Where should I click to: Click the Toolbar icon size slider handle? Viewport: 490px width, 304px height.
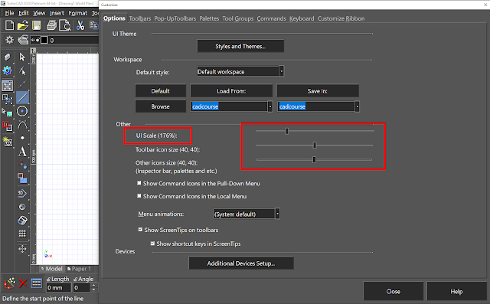click(x=315, y=145)
